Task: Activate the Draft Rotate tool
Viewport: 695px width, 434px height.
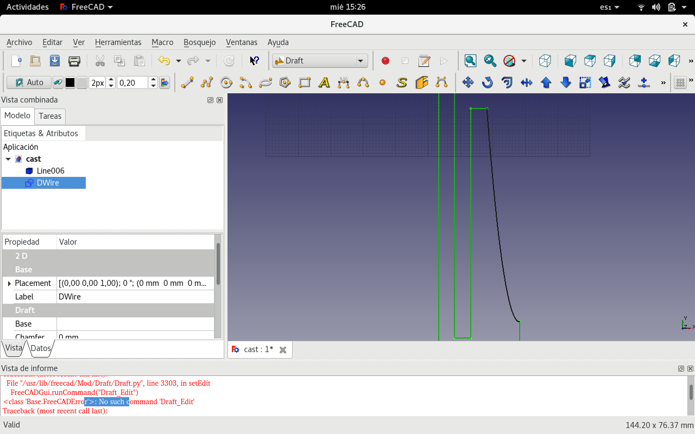Action: click(x=488, y=82)
